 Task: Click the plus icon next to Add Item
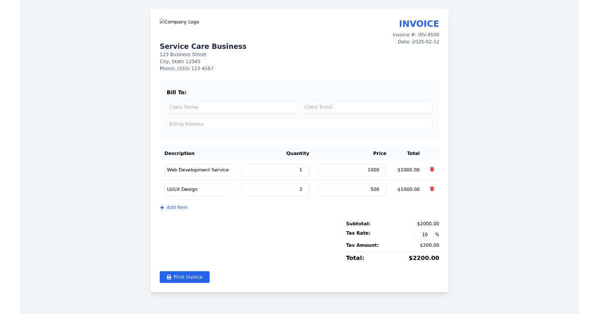click(162, 207)
